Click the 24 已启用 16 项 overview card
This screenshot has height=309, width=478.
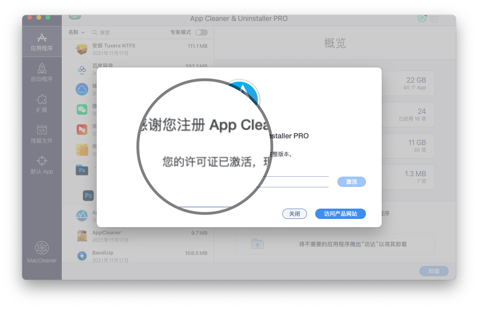click(x=408, y=115)
